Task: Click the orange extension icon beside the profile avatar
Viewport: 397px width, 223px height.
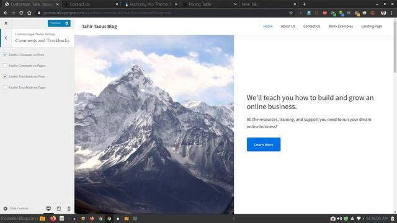Action: (372, 13)
